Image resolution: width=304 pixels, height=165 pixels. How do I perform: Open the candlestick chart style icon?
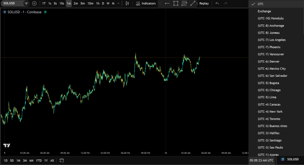click(127, 3)
